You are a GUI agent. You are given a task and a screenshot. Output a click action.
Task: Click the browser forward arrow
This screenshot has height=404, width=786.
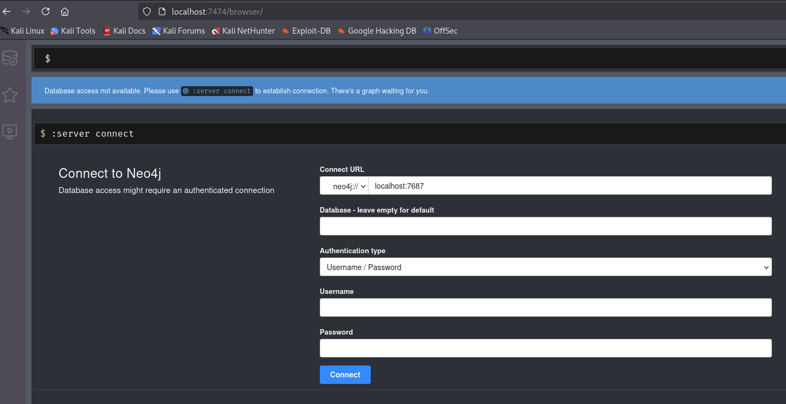click(x=26, y=11)
